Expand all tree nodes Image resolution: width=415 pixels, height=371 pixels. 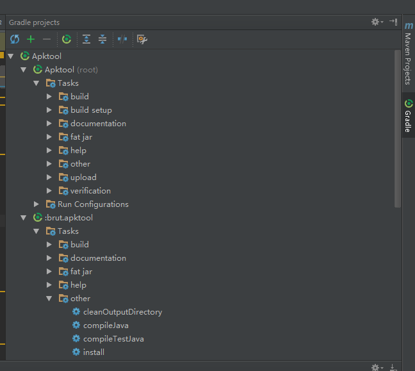(x=86, y=39)
